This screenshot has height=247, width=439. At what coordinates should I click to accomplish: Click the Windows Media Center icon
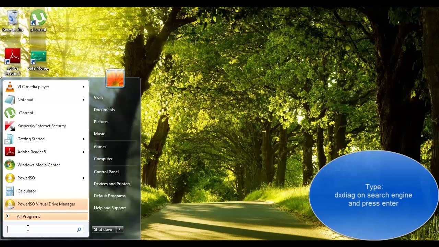tap(10, 165)
